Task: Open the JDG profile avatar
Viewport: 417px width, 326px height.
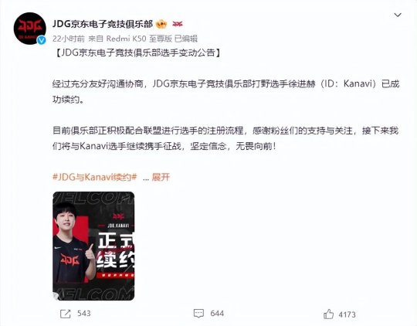Action: pyautogui.click(x=30, y=29)
